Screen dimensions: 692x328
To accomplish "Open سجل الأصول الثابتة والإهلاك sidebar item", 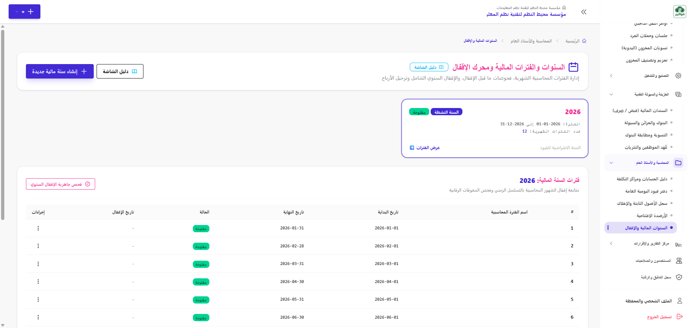I will [x=642, y=203].
